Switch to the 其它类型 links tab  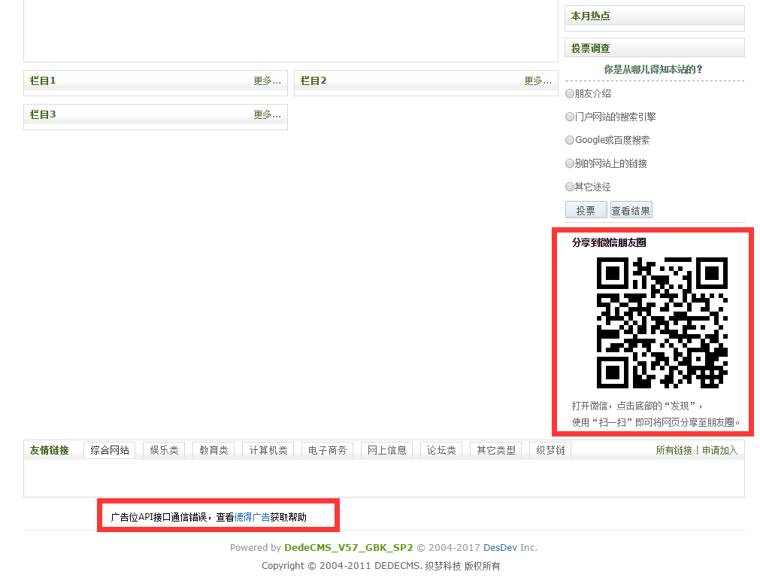pos(496,450)
